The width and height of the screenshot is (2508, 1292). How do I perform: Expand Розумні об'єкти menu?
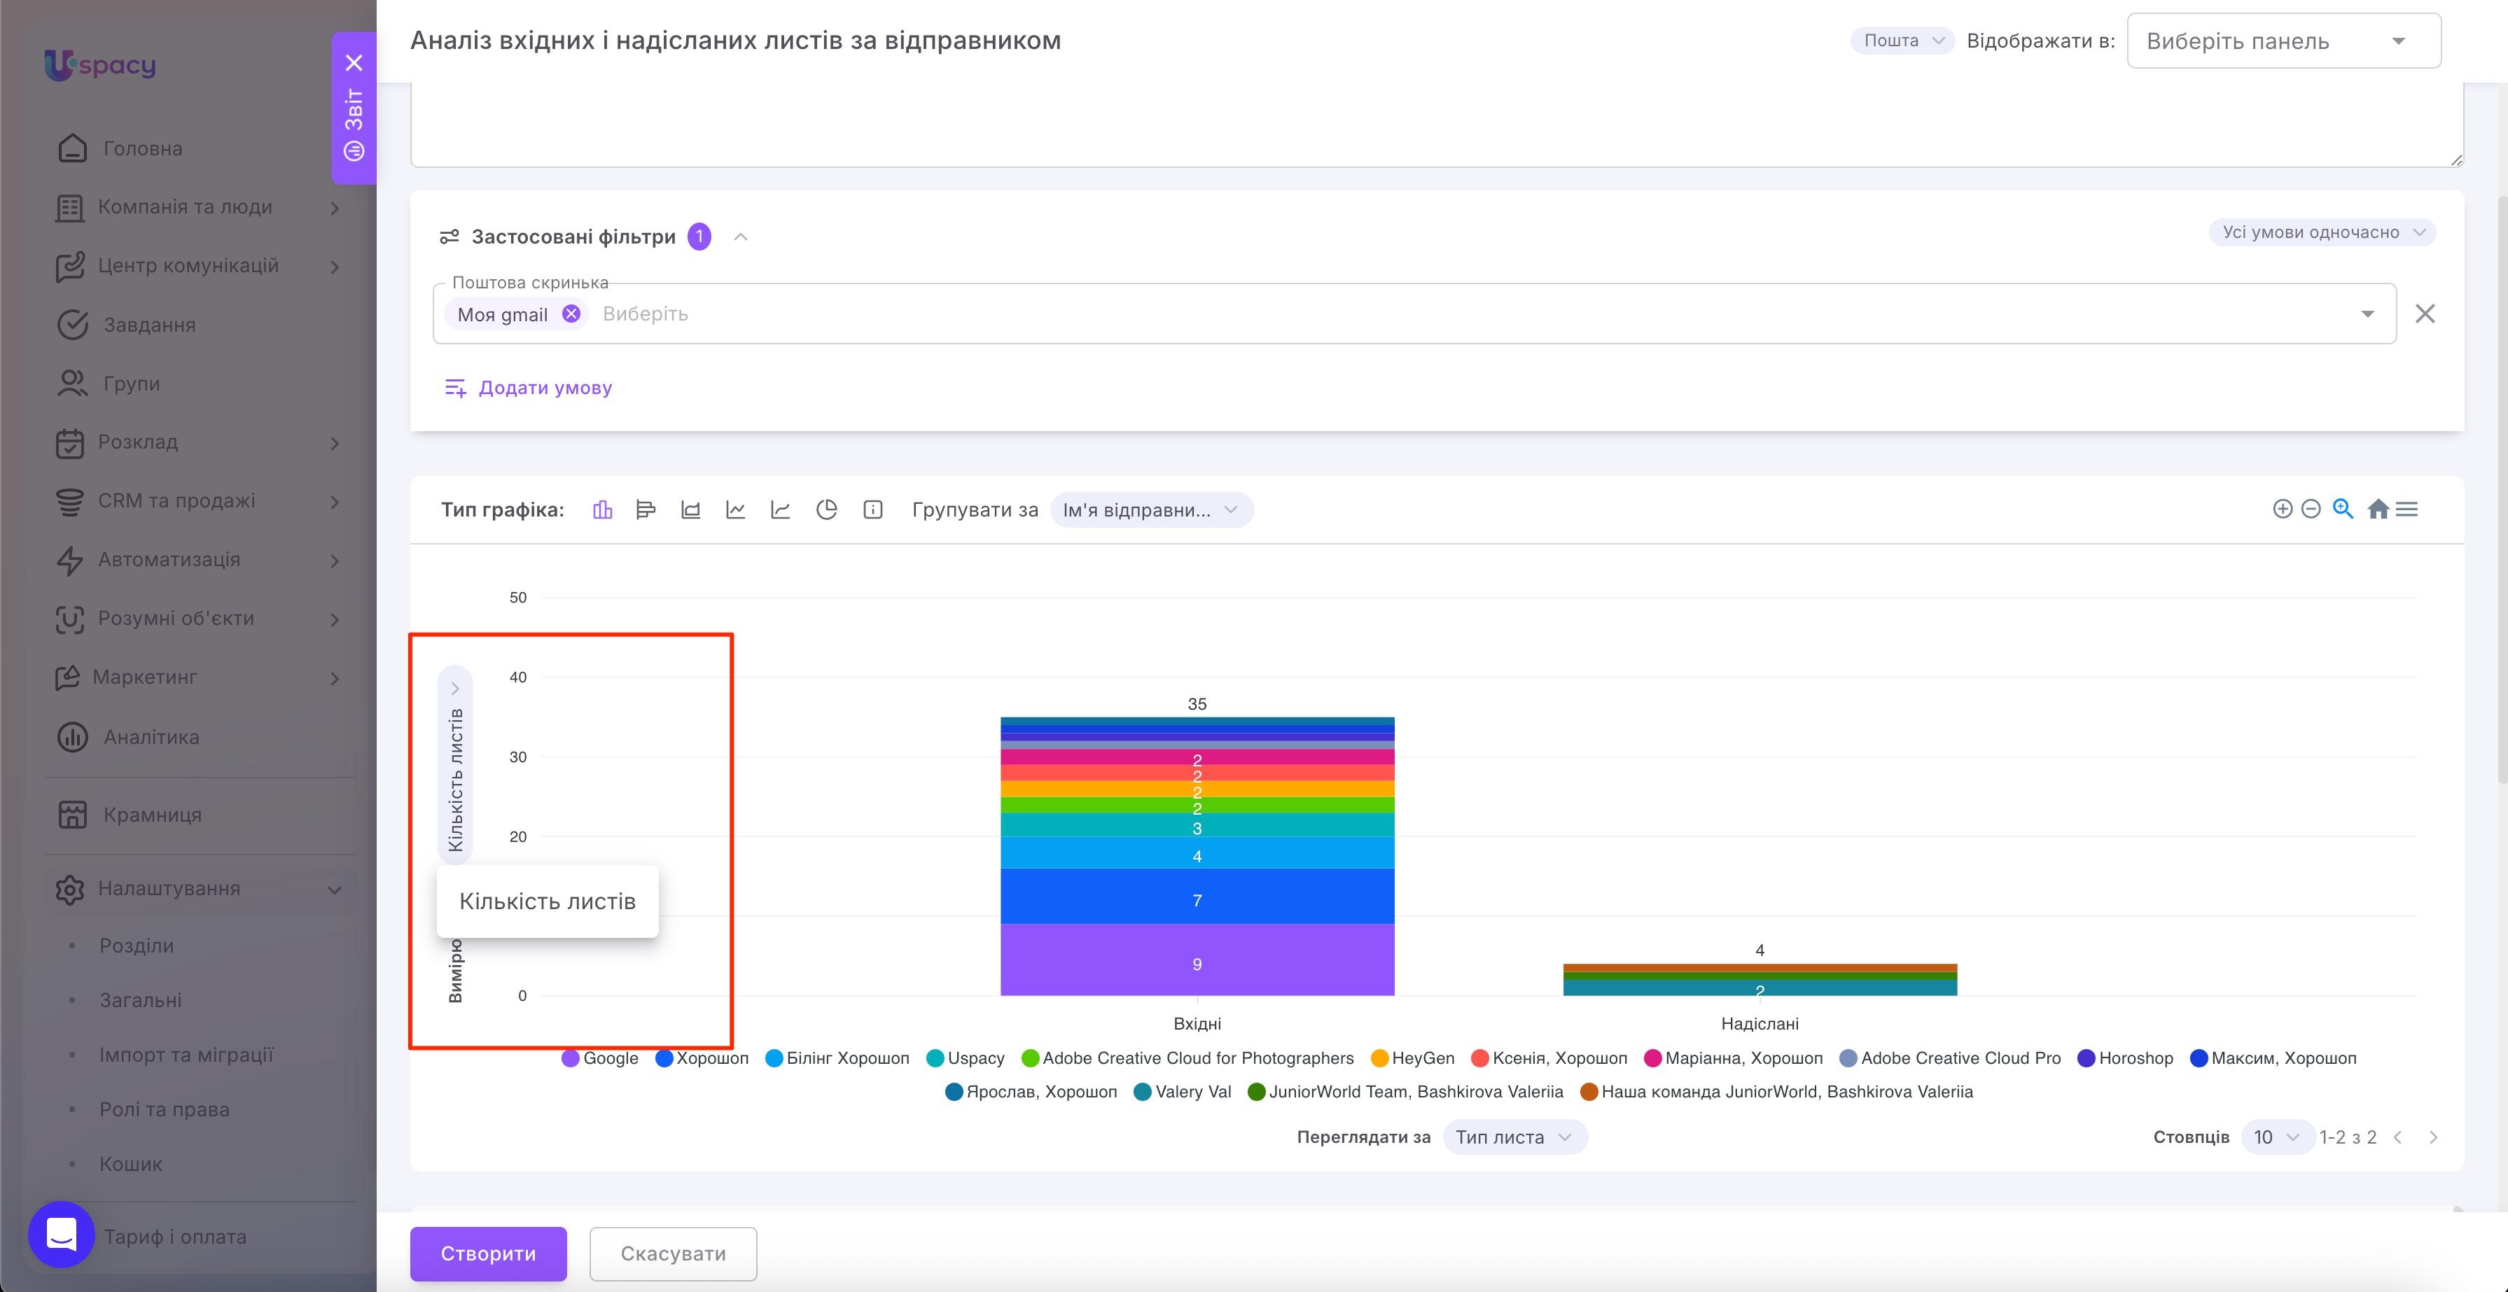click(x=335, y=619)
